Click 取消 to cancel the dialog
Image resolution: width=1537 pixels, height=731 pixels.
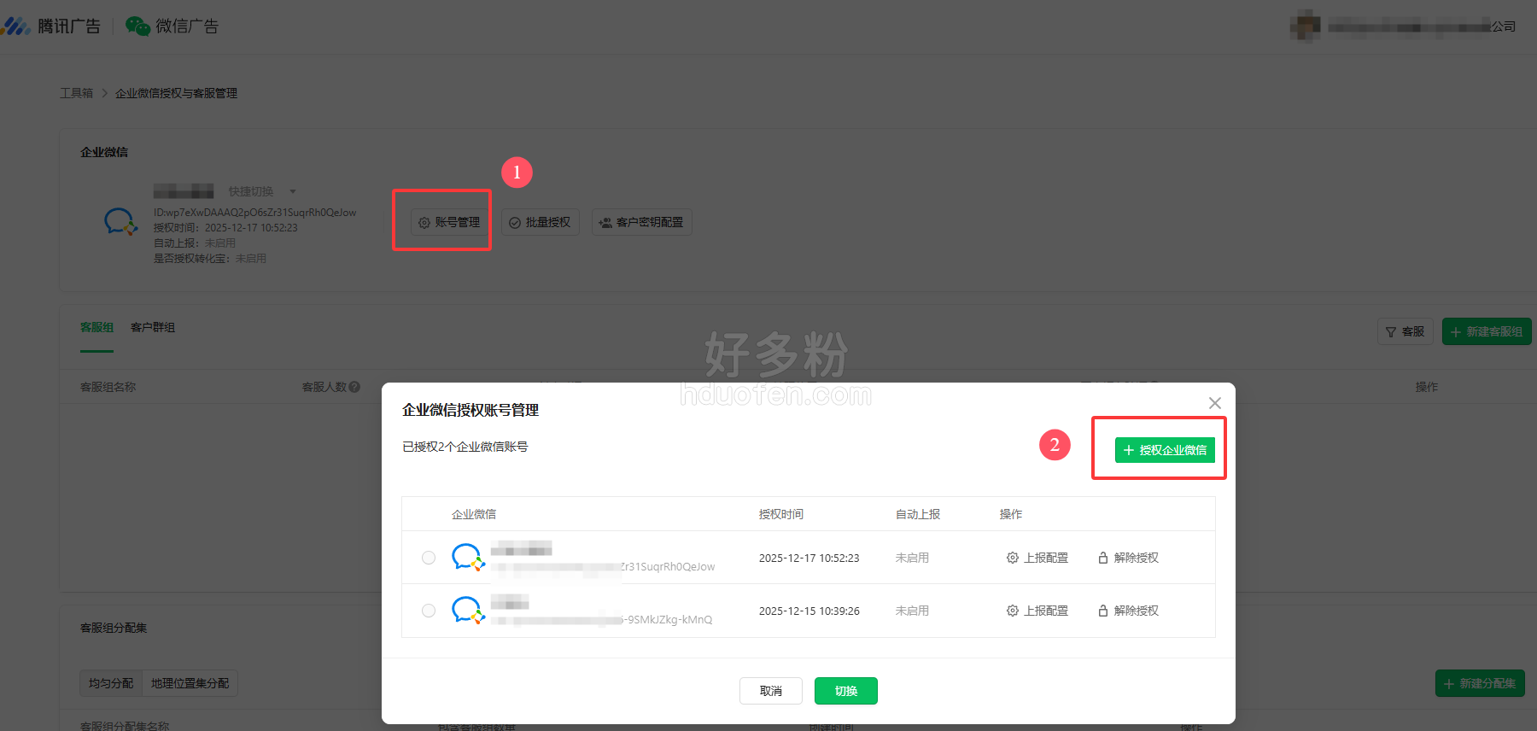pos(770,691)
